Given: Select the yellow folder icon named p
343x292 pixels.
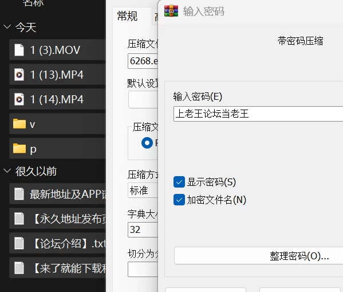Looking at the screenshot, I should 19,149.
